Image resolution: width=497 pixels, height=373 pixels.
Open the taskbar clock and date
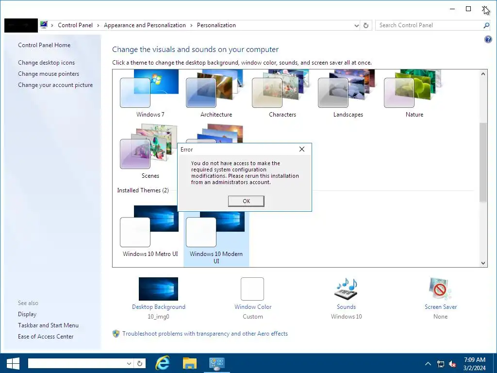(x=474, y=363)
